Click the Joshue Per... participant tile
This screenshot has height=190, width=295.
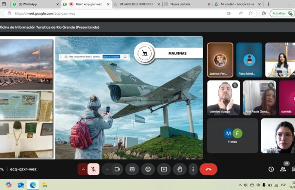(x=220, y=60)
